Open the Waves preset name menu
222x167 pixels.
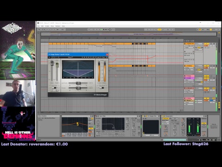71,57
